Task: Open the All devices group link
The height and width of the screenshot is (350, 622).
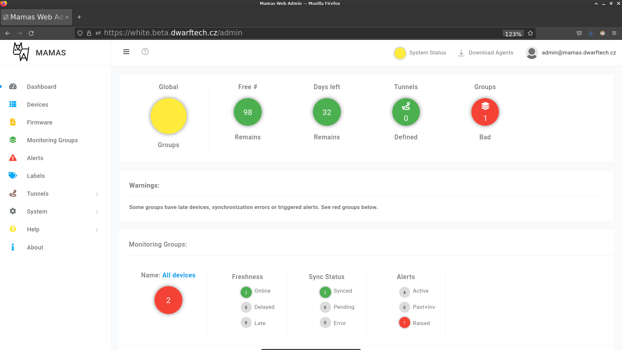Action: click(x=179, y=275)
